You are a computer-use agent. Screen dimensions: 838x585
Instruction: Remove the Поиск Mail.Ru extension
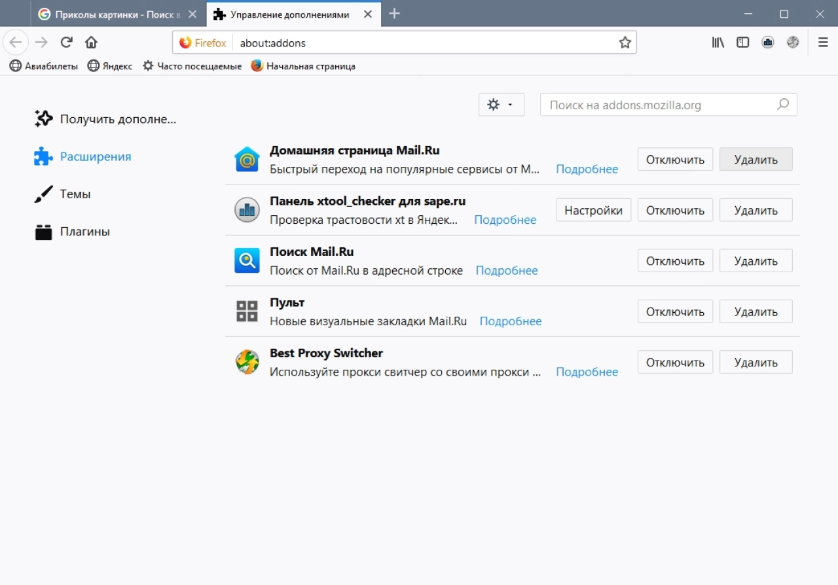tap(756, 260)
